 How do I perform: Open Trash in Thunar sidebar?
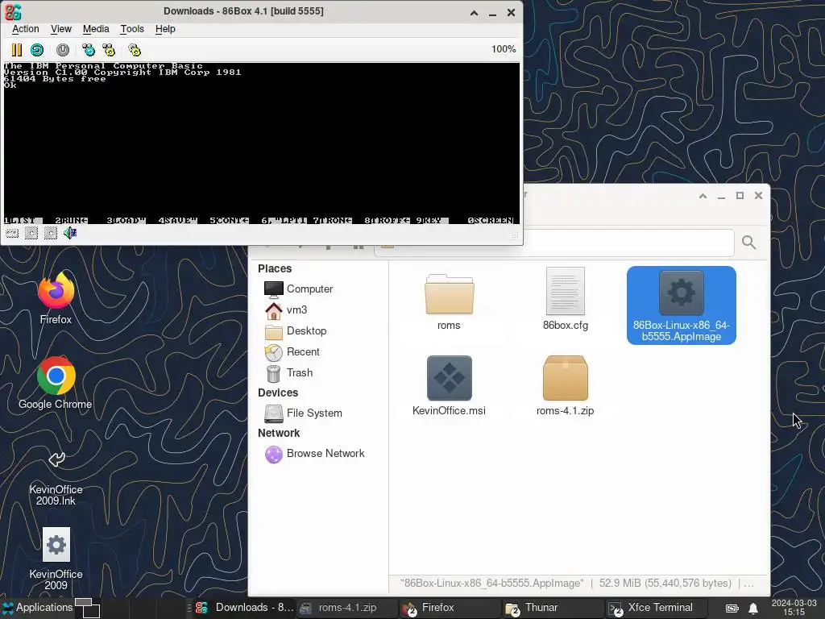pyautogui.click(x=288, y=372)
